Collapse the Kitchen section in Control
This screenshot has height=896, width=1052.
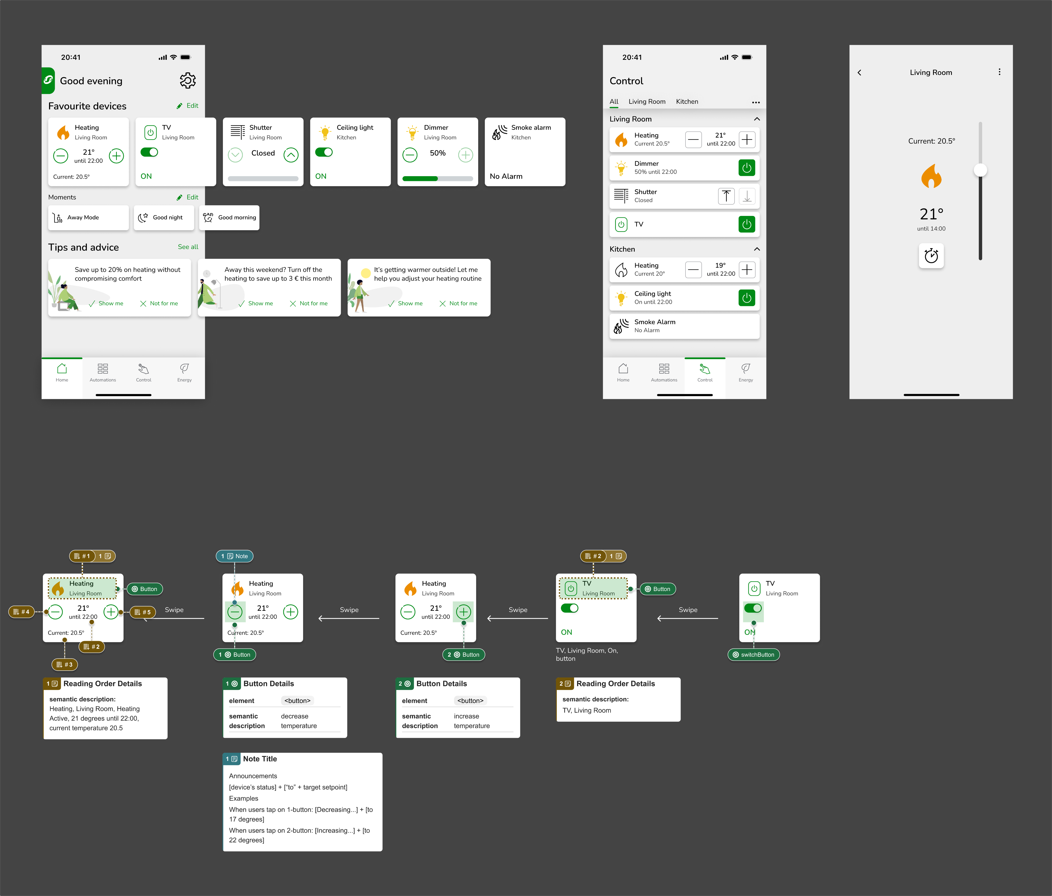click(x=756, y=249)
